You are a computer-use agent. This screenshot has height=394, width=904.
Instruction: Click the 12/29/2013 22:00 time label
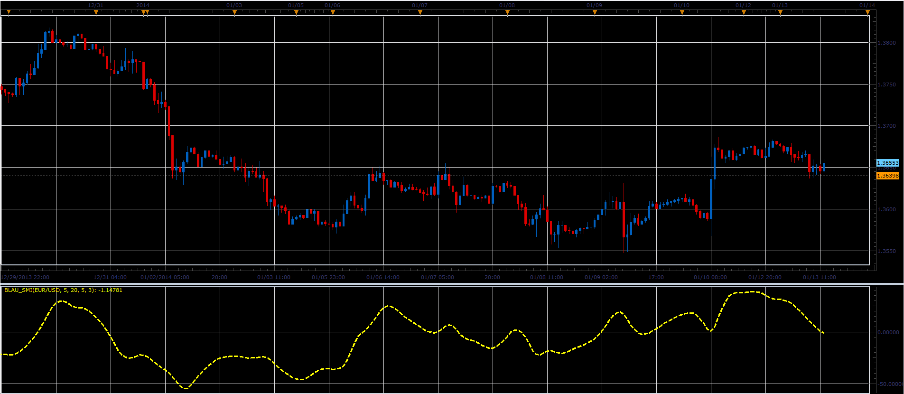click(x=25, y=277)
